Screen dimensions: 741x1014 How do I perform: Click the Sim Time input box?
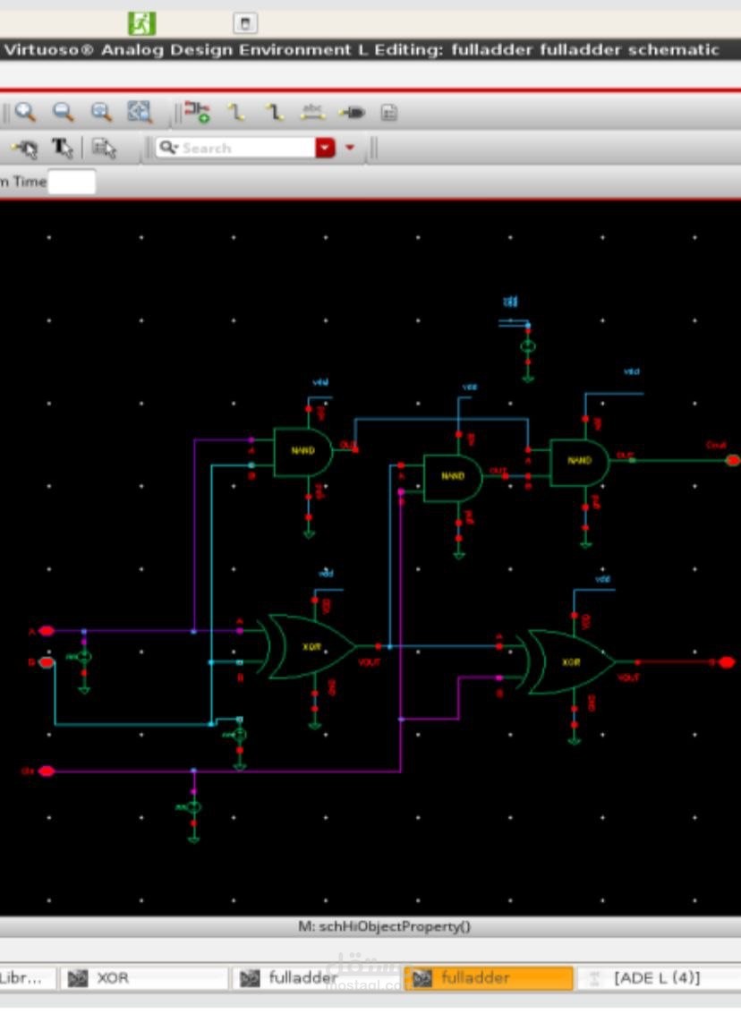pos(71,182)
